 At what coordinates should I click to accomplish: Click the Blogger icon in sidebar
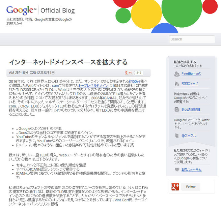(x=177, y=110)
